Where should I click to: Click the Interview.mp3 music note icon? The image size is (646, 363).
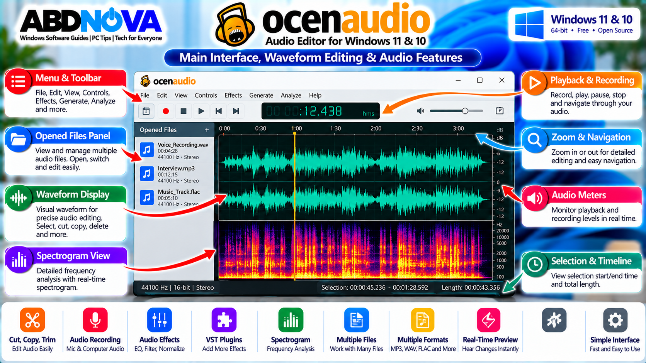(x=147, y=174)
